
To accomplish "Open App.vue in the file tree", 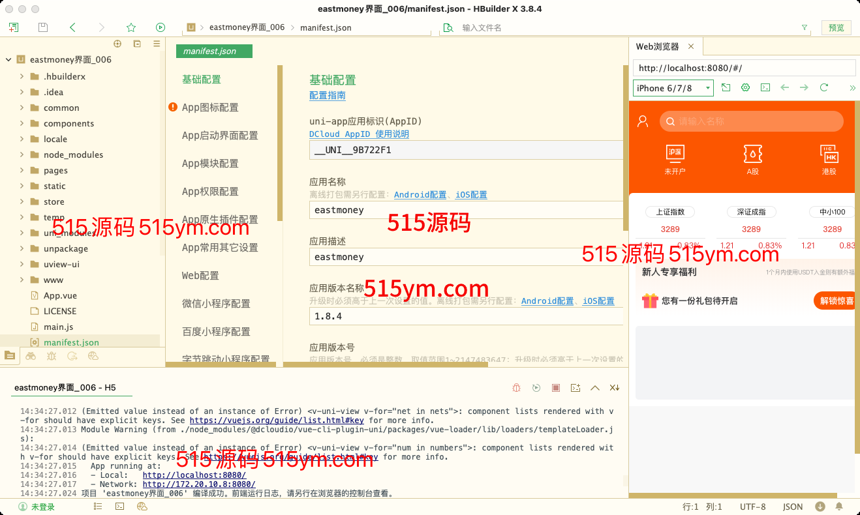I will click(x=60, y=295).
